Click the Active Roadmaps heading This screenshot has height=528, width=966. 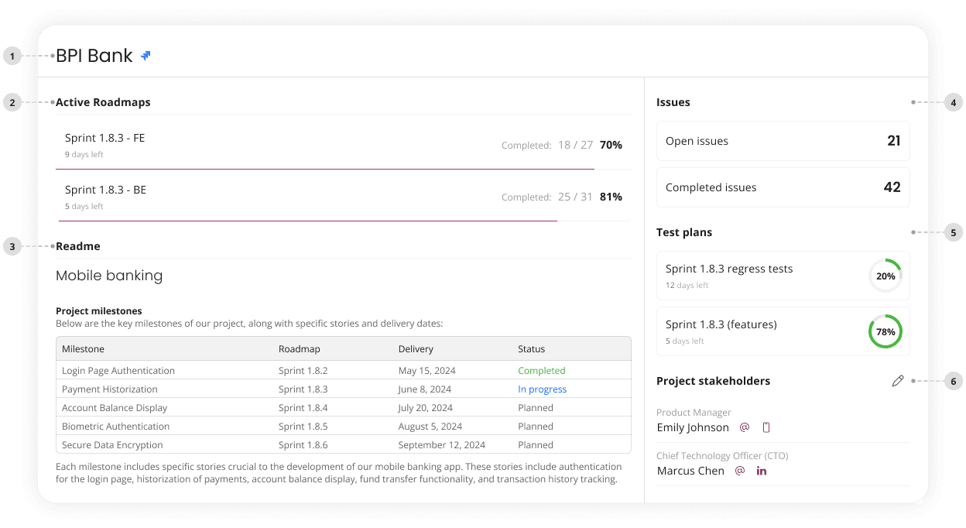(103, 102)
